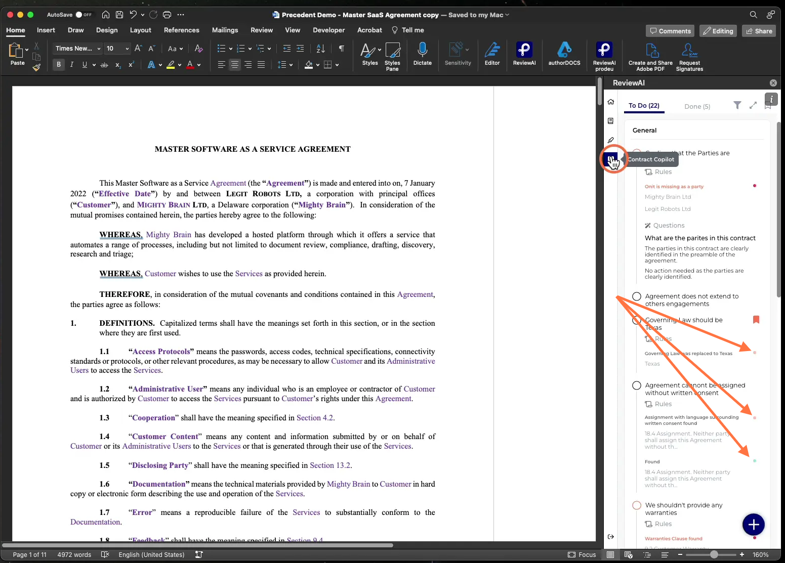Adjust the zoom slider in status bar
Screen dimensions: 785x563
pos(714,554)
